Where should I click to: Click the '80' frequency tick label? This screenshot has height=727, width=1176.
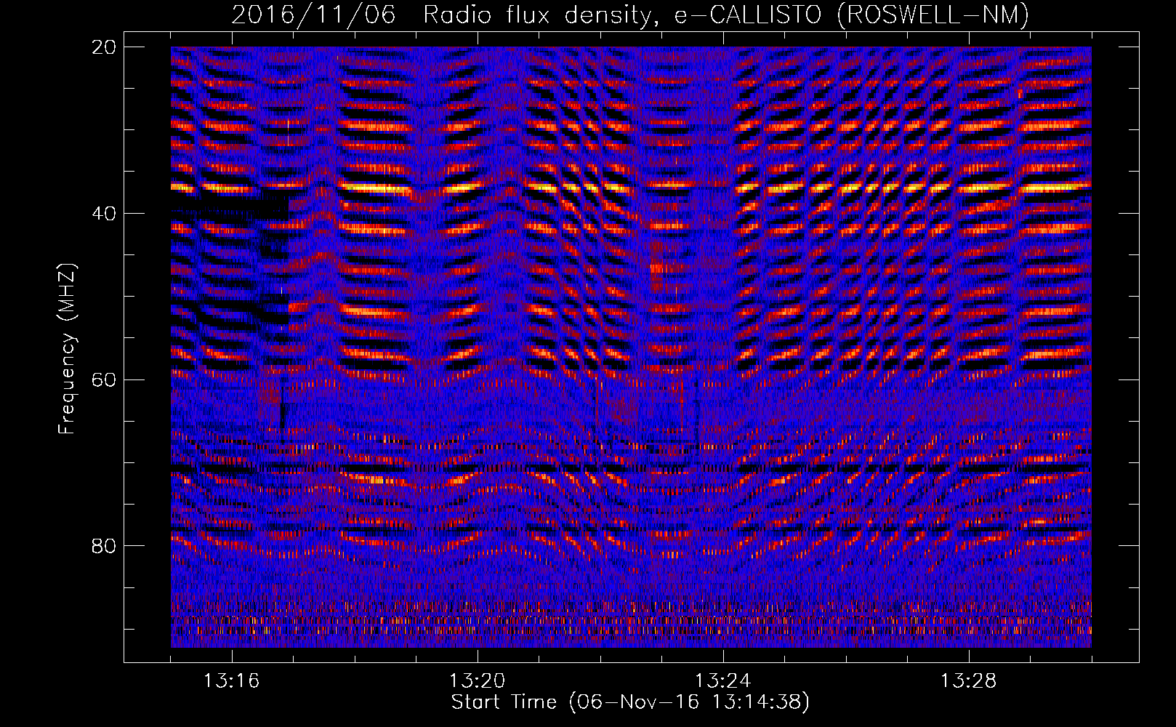(104, 545)
